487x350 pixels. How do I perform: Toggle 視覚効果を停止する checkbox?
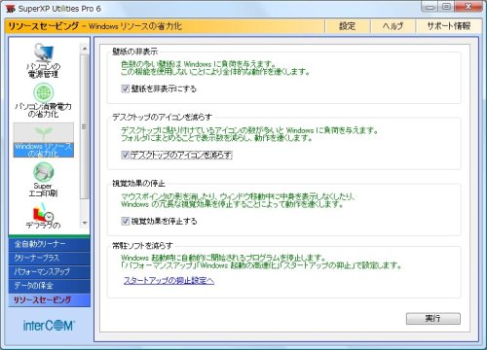click(125, 221)
